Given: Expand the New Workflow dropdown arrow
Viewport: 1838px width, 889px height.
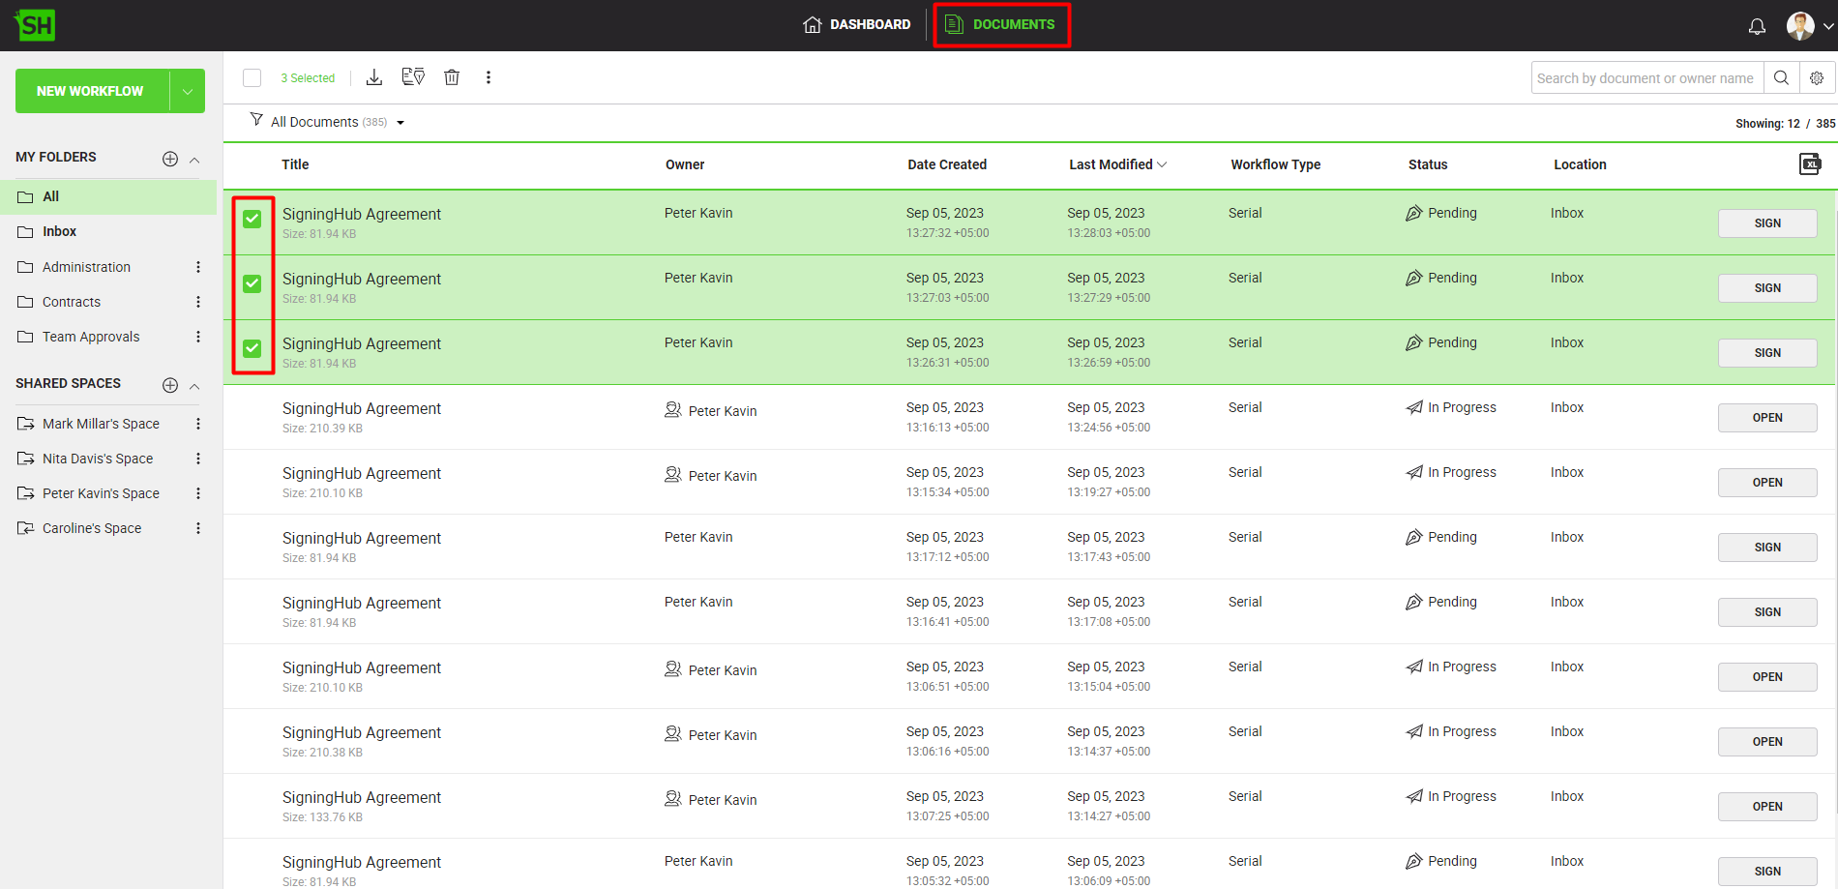Looking at the screenshot, I should (x=188, y=91).
